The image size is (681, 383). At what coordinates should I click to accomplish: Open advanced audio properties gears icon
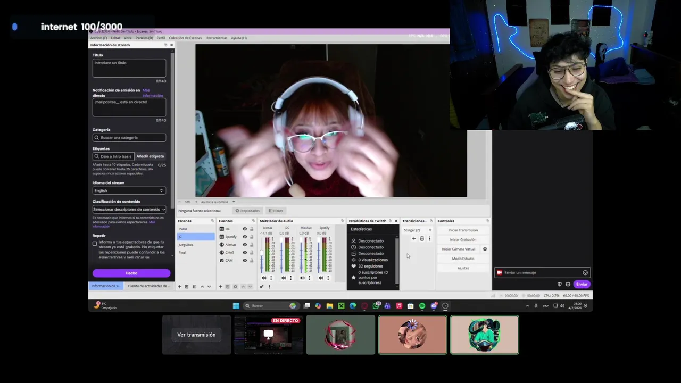[262, 287]
